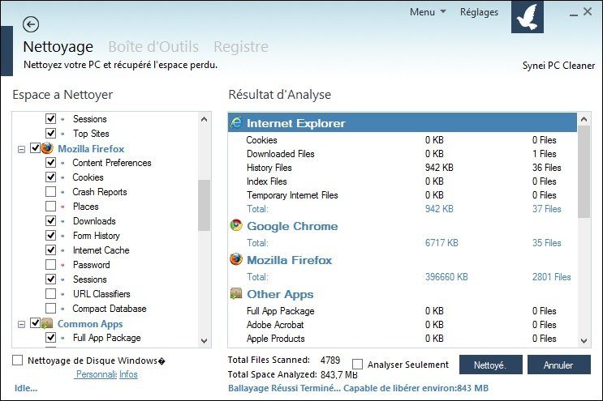Uncheck the Mozilla Firefox group checkbox
This screenshot has width=603, height=401.
point(36,147)
